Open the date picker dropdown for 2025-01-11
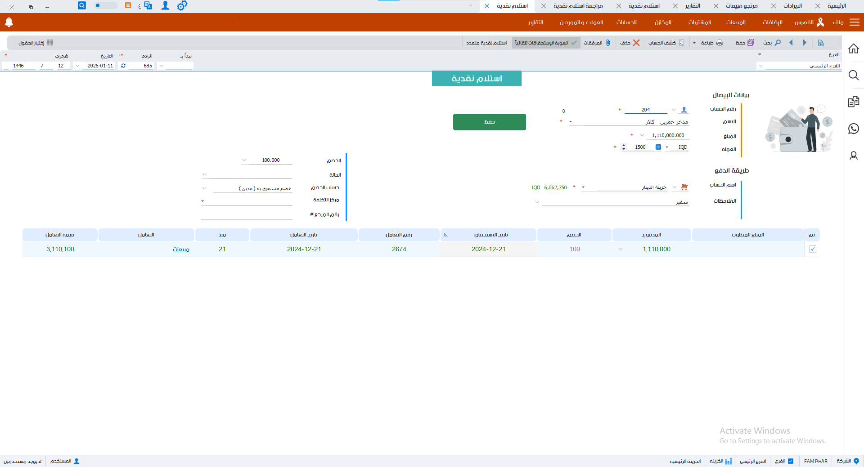The width and height of the screenshot is (864, 467). [77, 66]
